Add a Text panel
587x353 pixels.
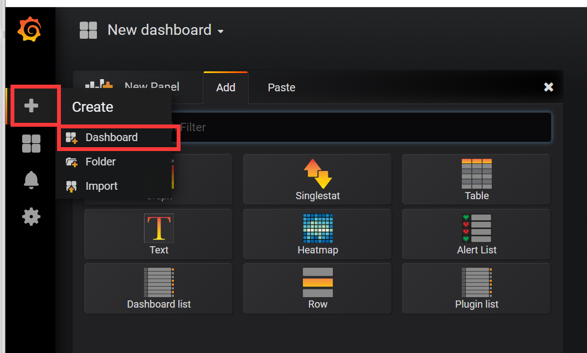coord(159,234)
